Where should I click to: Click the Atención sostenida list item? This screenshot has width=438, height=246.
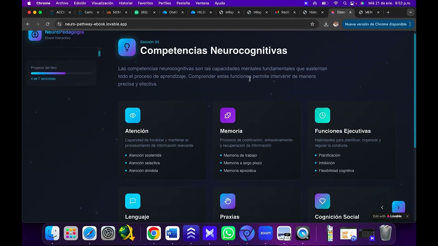(145, 155)
